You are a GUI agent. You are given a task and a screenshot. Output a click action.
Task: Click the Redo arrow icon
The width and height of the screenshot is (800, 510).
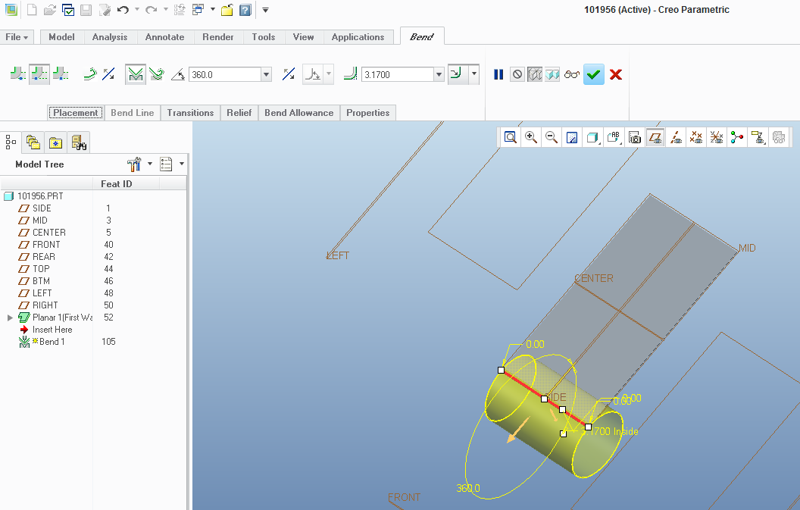coord(151,10)
